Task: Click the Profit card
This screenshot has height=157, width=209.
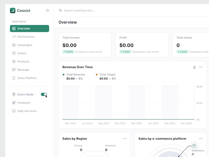Action: point(142,45)
